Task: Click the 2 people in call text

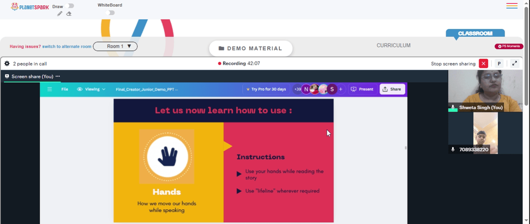Action: [x=30, y=64]
